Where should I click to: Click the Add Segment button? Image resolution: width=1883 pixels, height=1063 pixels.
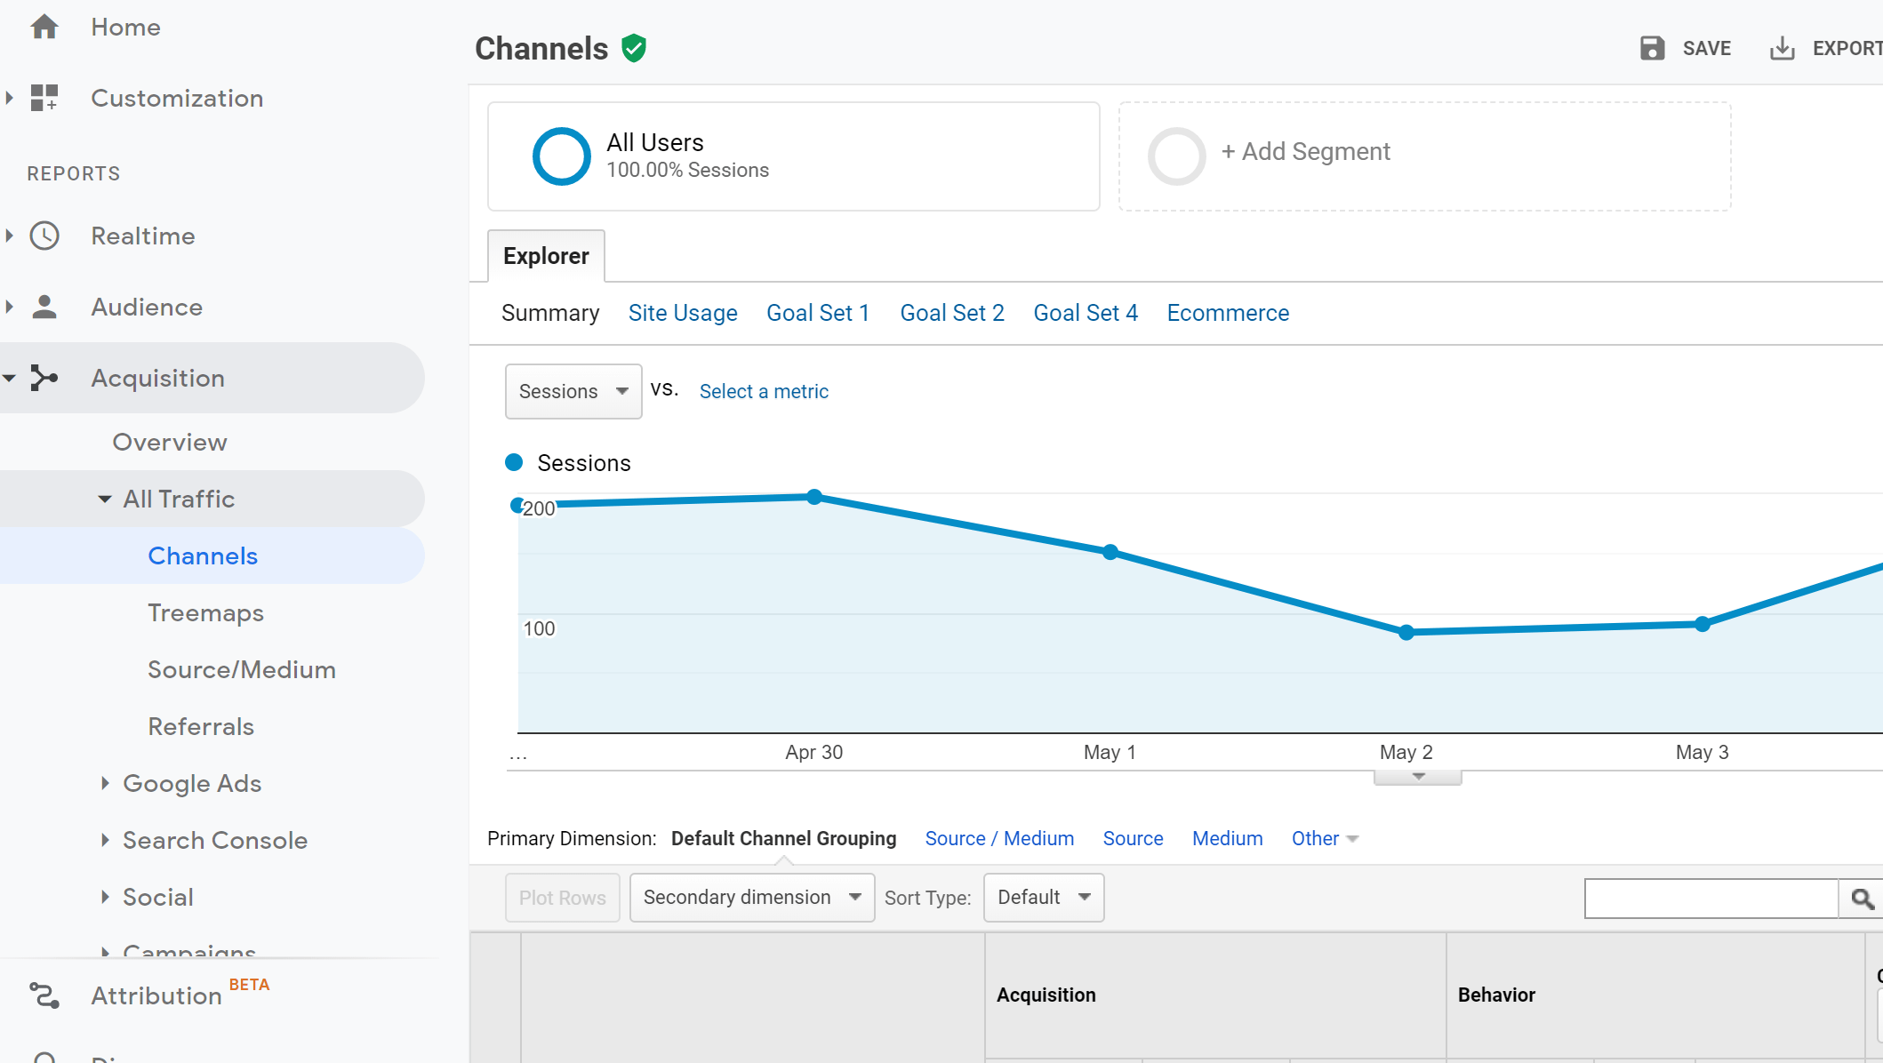click(1305, 151)
